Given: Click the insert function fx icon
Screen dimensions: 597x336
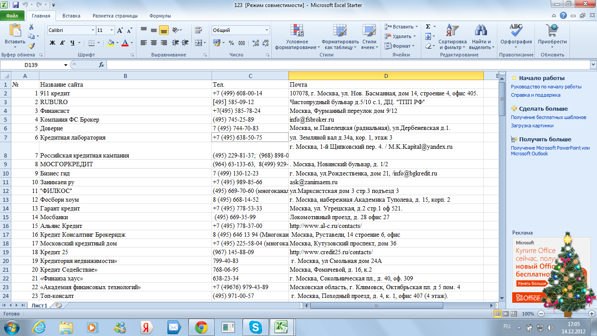Looking at the screenshot, I should 101,65.
